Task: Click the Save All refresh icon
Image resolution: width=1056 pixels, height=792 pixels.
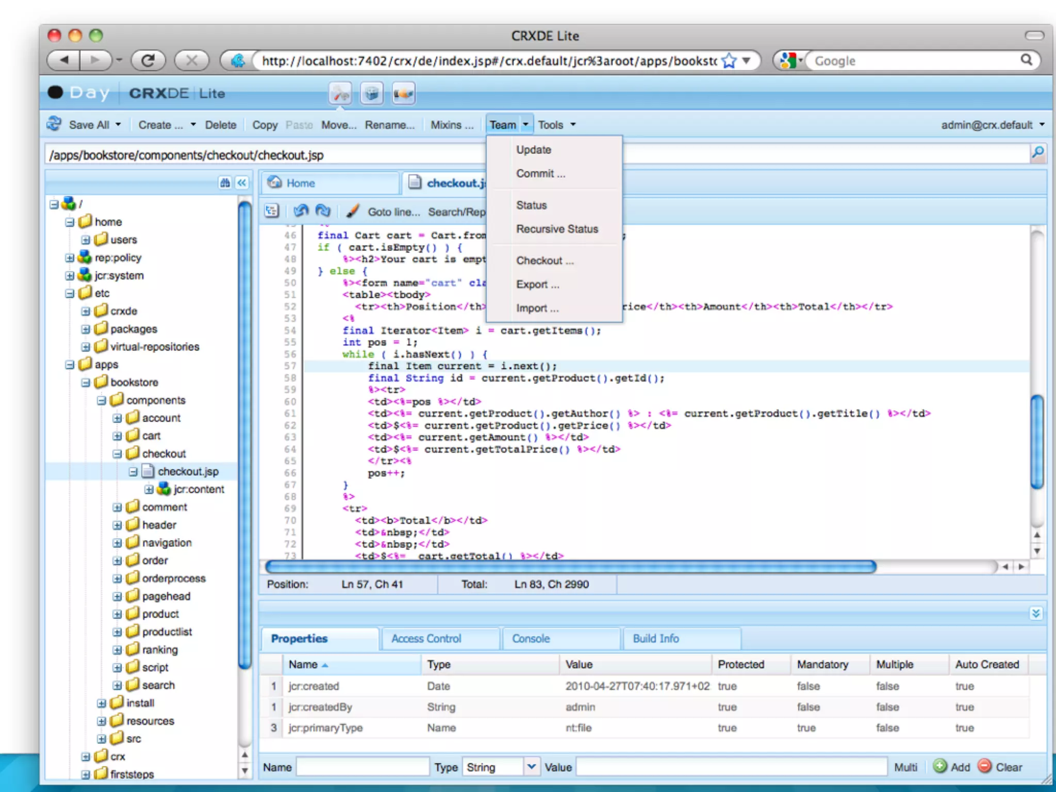Action: click(x=55, y=124)
